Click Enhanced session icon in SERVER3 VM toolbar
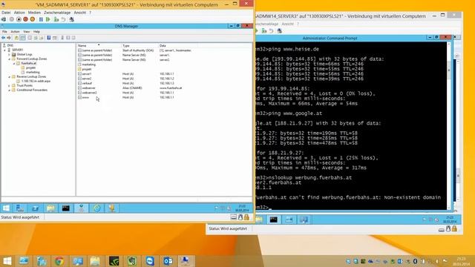 tap(279, 31)
